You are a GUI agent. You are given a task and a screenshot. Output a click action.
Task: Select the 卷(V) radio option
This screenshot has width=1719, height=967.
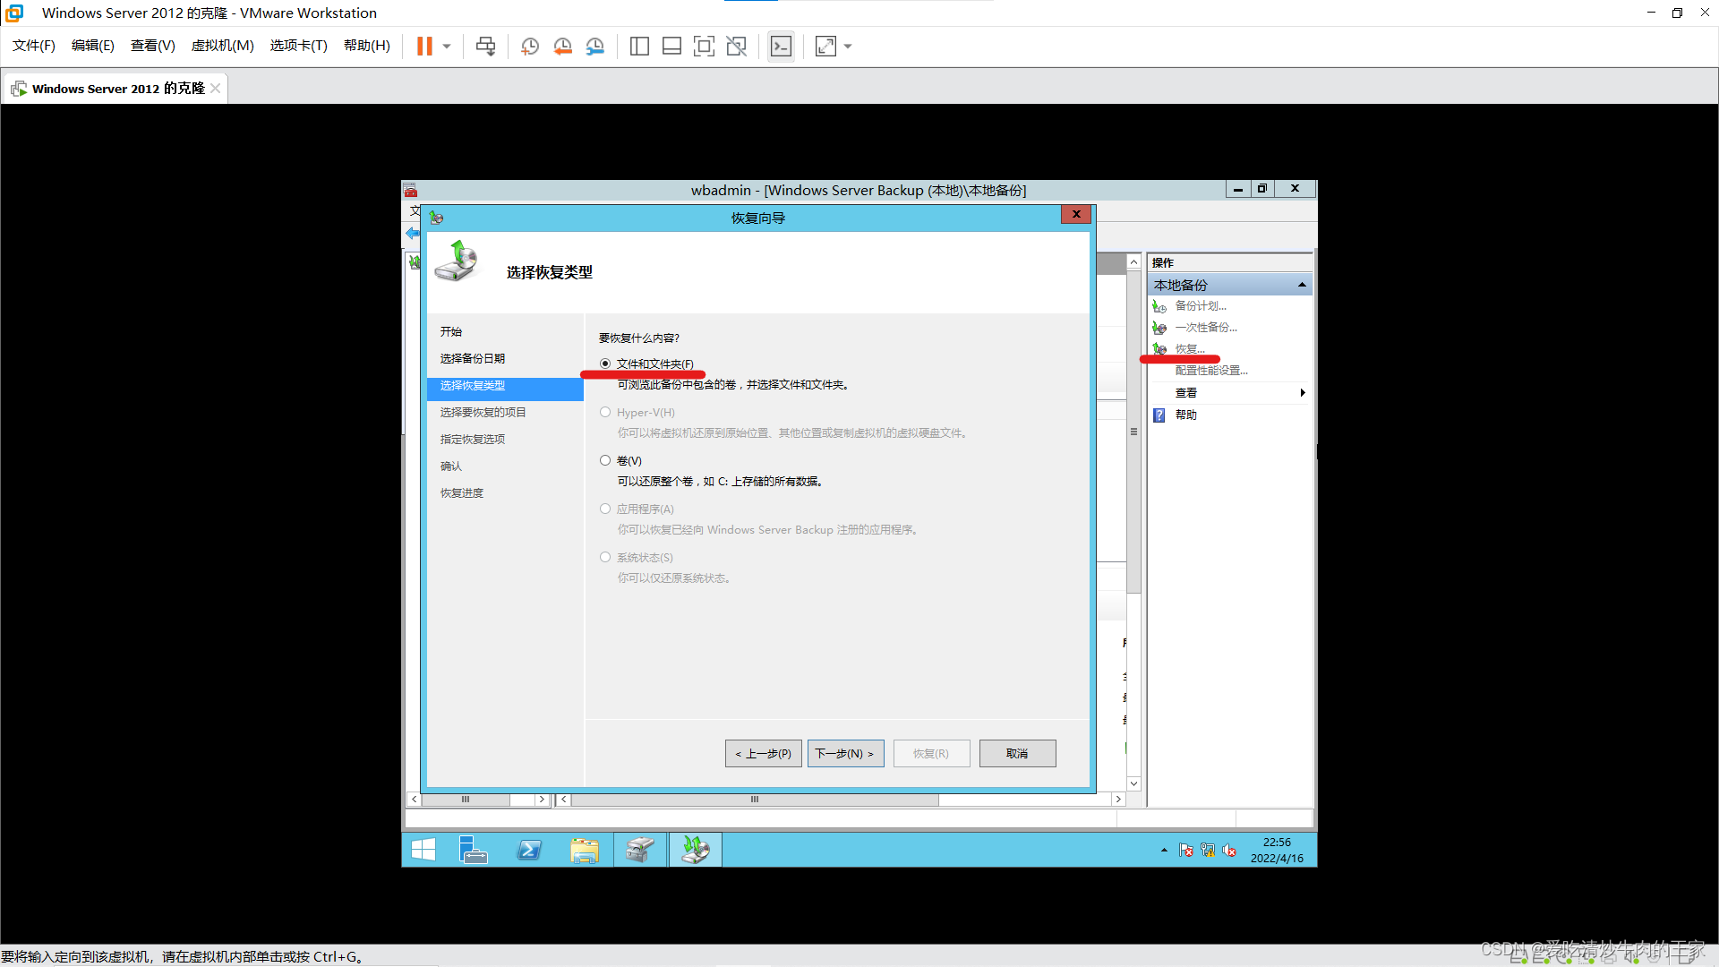[605, 460]
